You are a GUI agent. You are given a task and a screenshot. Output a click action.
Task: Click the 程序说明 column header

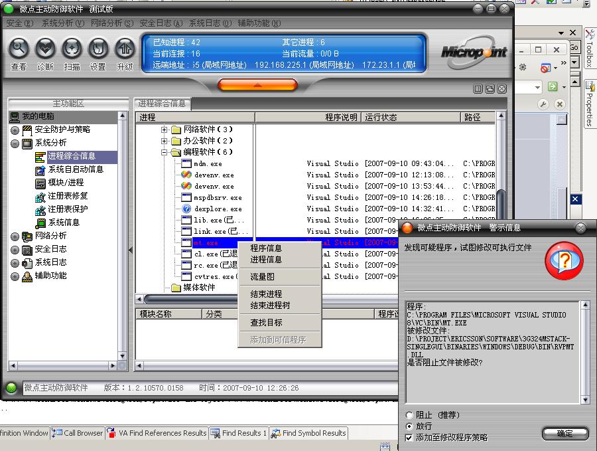coord(308,118)
